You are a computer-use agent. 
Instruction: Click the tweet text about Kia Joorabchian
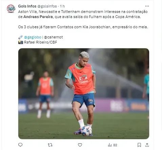(83, 27)
